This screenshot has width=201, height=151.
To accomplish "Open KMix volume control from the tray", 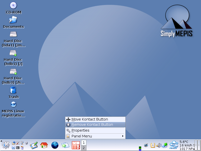I will point(159,145).
